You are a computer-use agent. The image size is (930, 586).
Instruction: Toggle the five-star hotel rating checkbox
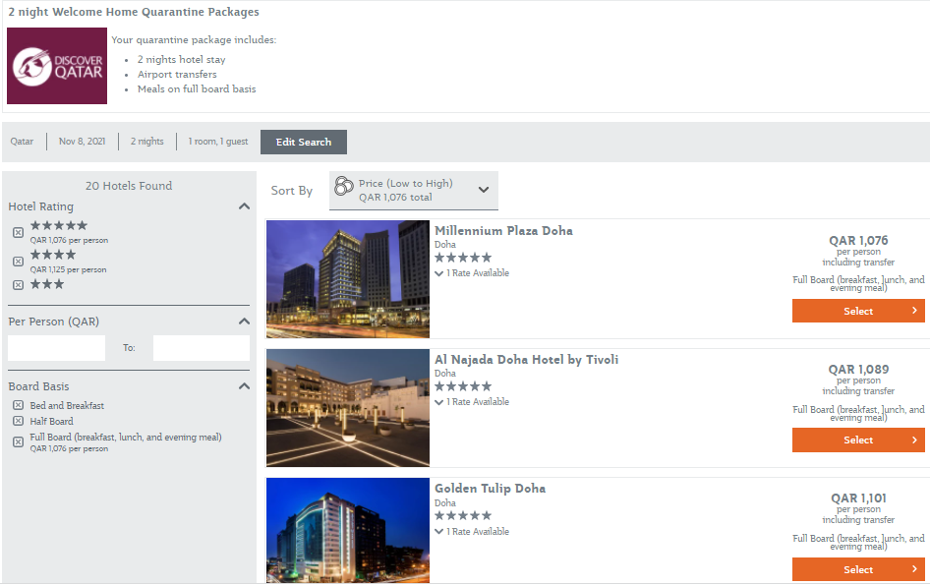click(x=19, y=232)
